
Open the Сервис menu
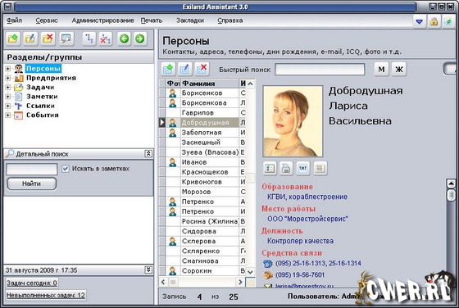(x=47, y=20)
